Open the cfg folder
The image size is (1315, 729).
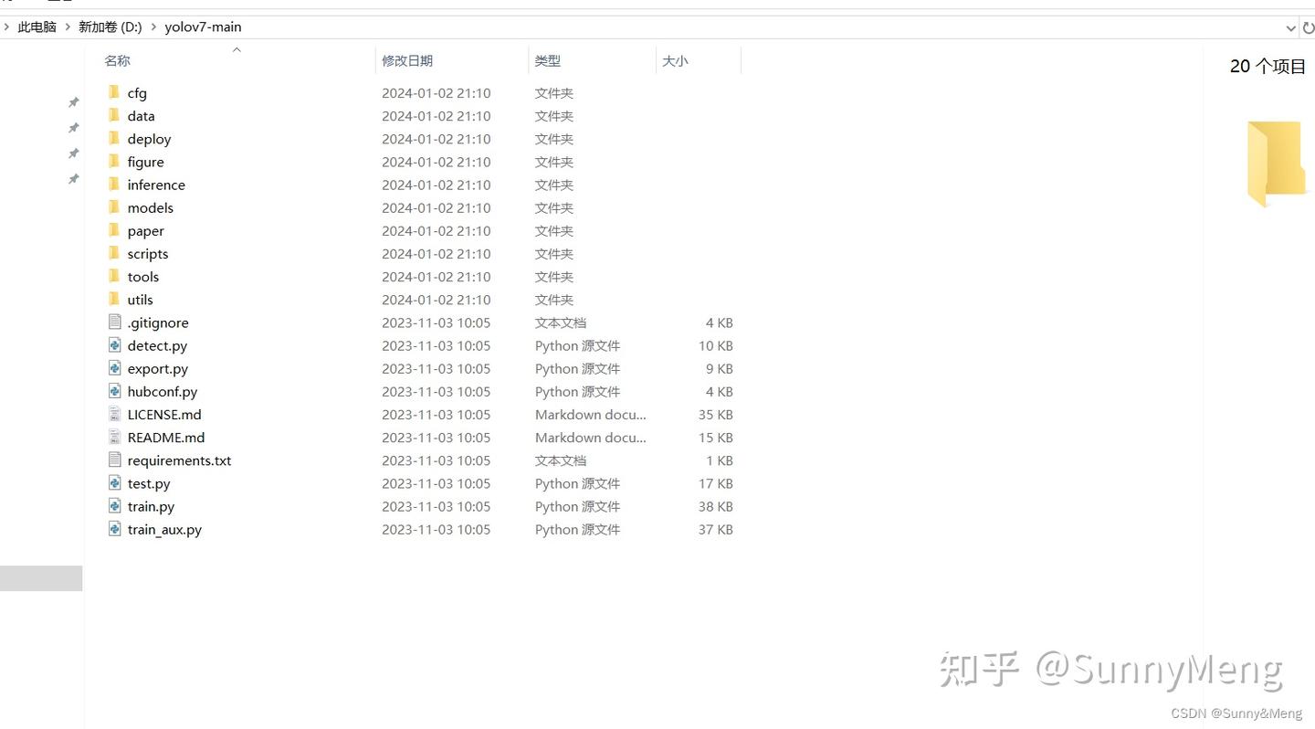point(136,92)
